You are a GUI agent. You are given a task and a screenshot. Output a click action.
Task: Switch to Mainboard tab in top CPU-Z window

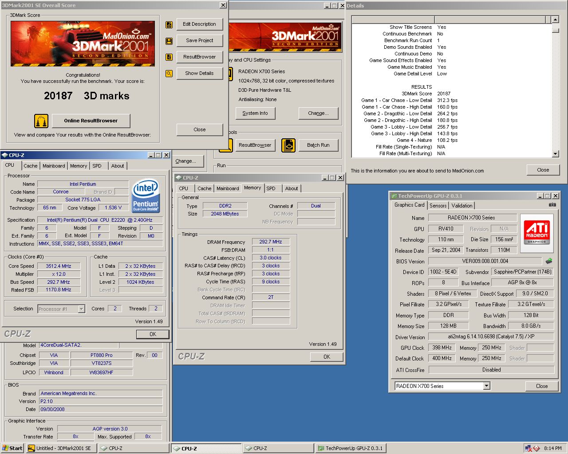(54, 166)
